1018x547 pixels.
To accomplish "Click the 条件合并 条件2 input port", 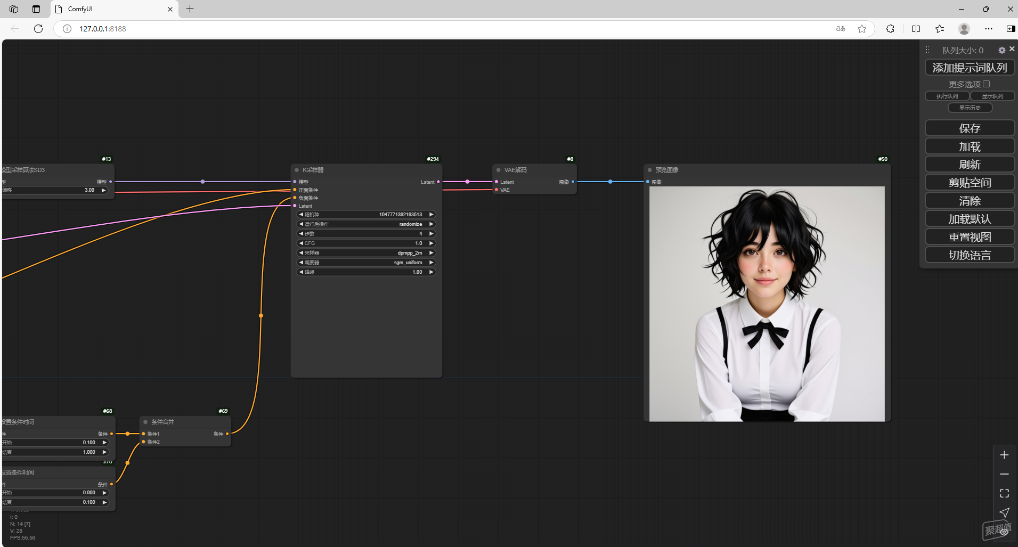I will [143, 442].
